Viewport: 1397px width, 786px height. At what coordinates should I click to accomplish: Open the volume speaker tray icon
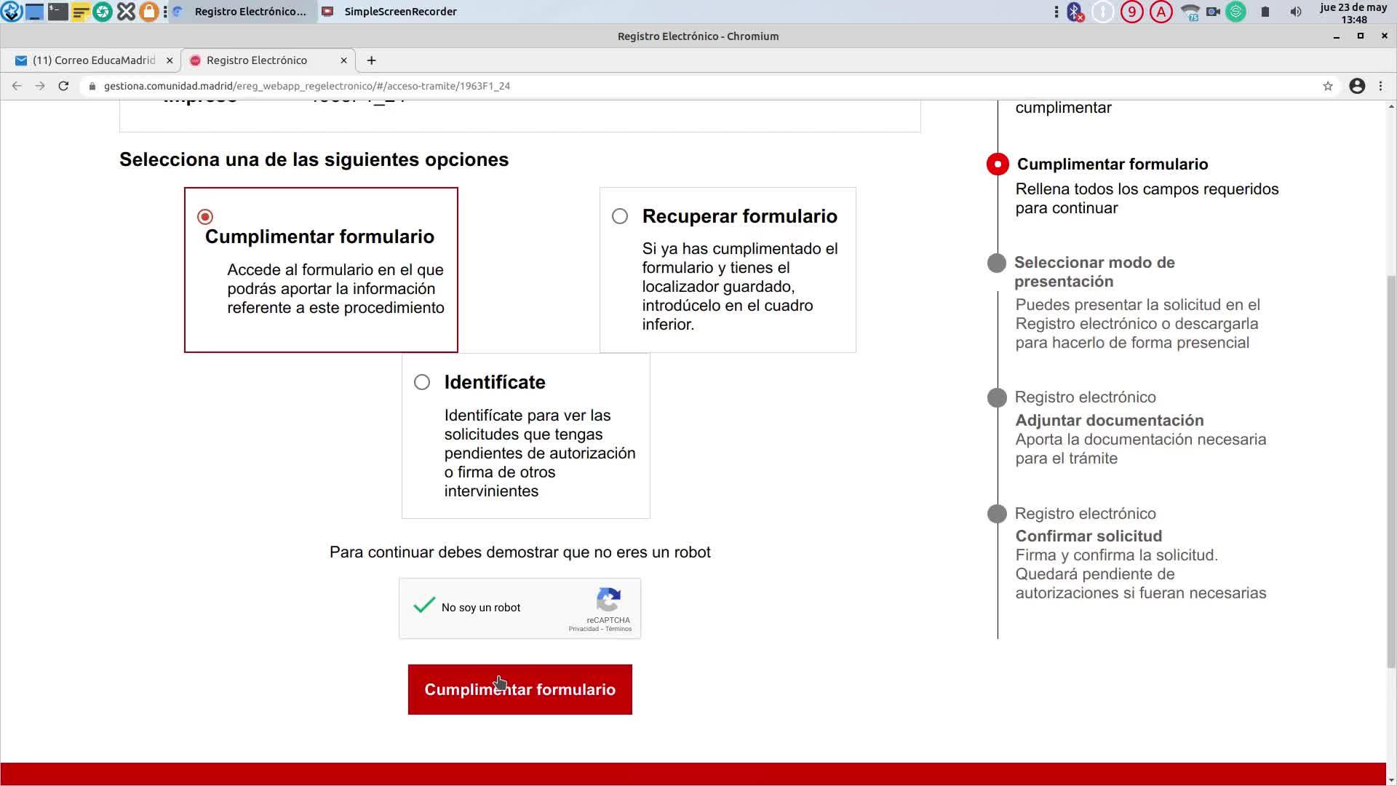coord(1296,12)
